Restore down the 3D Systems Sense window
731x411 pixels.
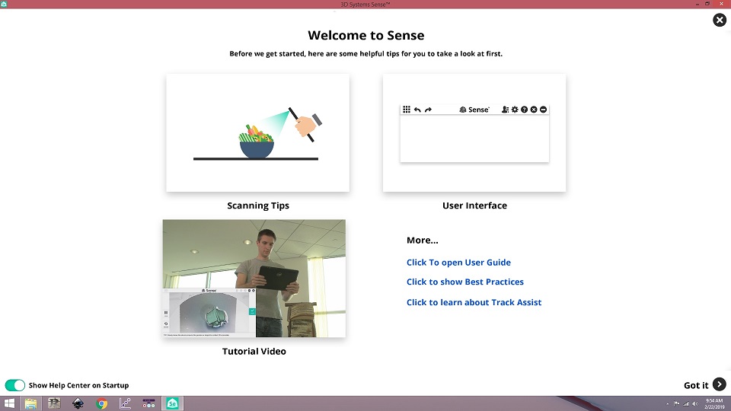707,4
